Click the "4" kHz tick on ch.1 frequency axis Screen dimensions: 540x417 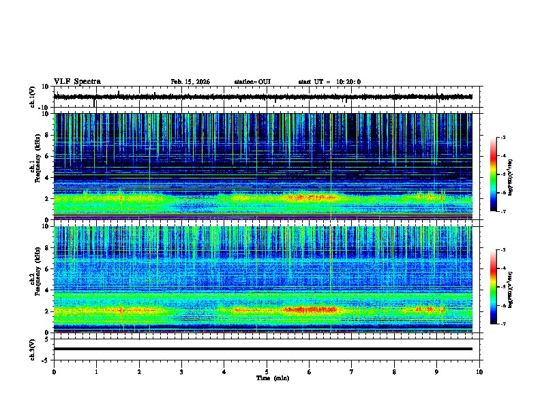pyautogui.click(x=47, y=178)
